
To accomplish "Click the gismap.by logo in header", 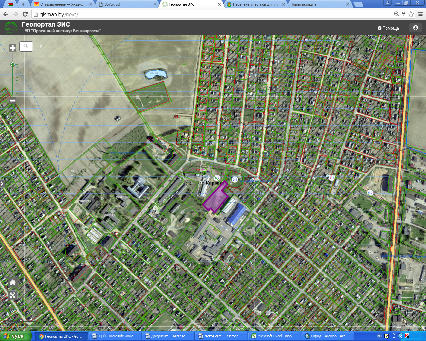I will point(11,28).
